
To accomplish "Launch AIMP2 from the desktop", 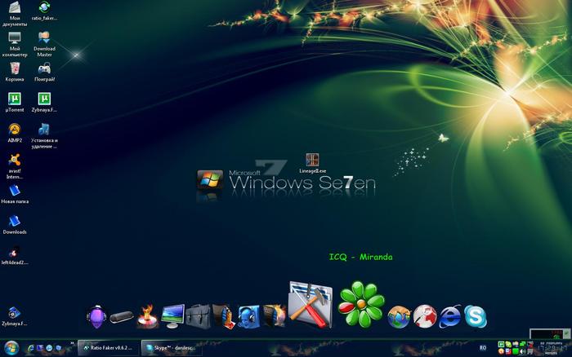I will pos(14,130).
